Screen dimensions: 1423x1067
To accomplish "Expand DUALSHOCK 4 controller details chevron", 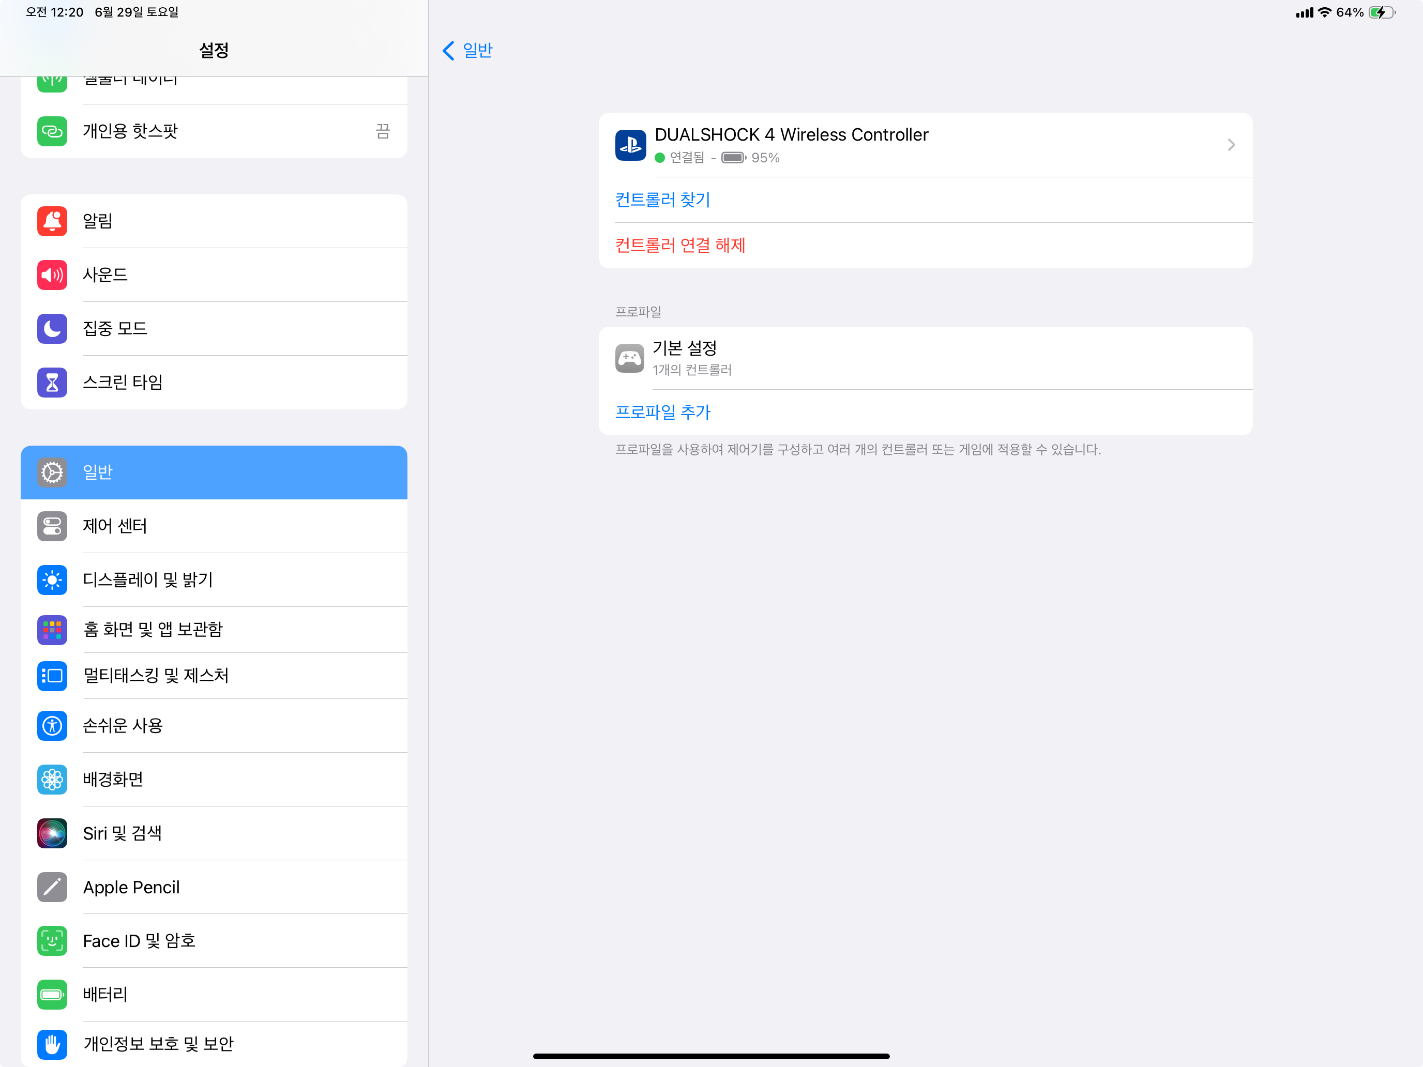I will 1231,145.
